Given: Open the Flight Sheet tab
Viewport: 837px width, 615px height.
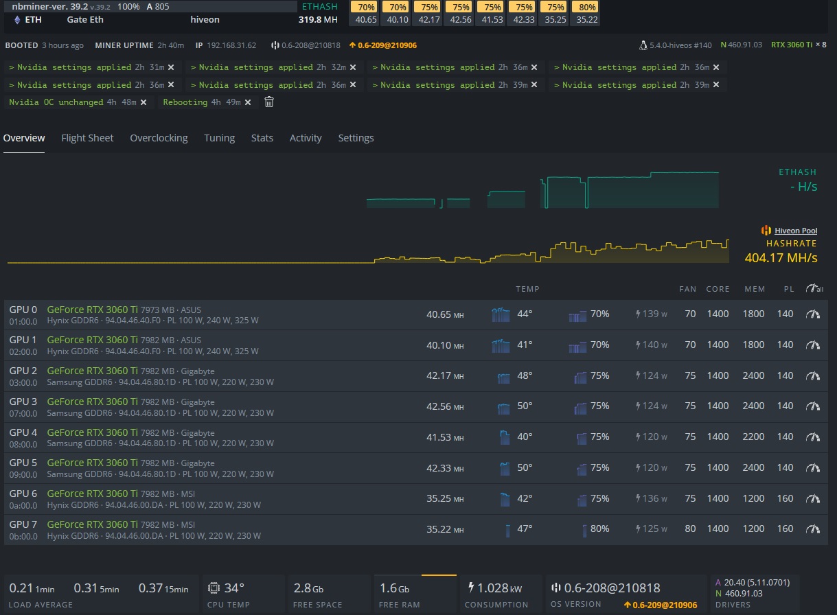Looking at the screenshot, I should pyautogui.click(x=87, y=138).
